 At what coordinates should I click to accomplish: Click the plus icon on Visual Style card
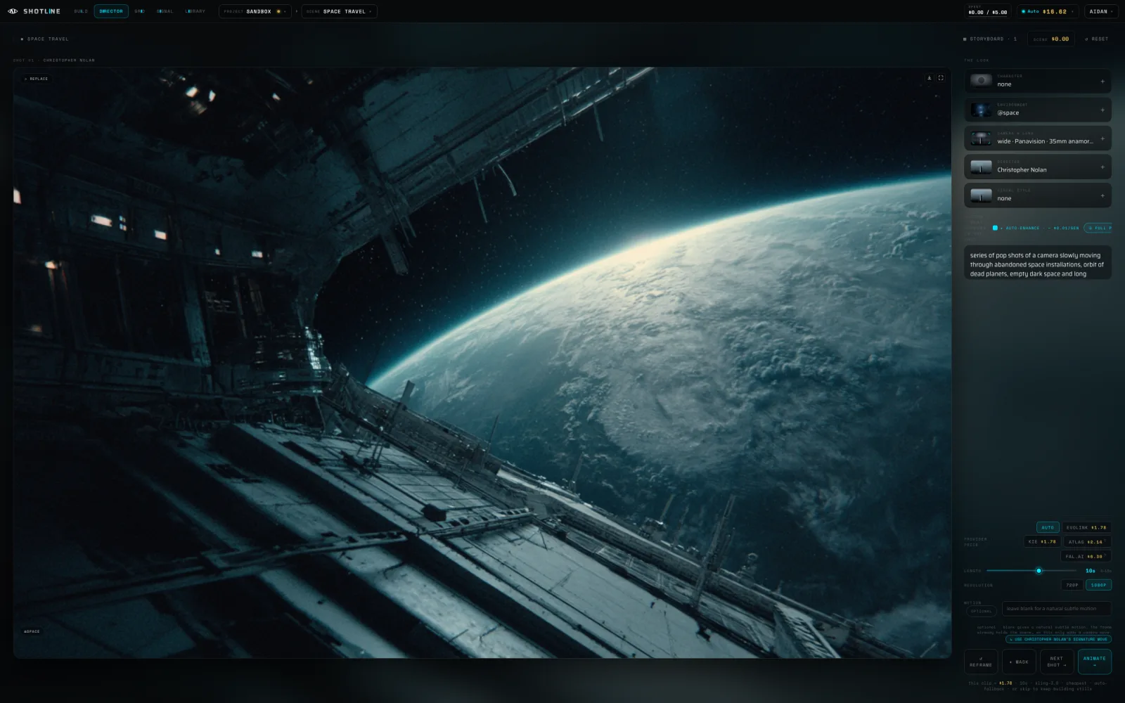point(1102,195)
